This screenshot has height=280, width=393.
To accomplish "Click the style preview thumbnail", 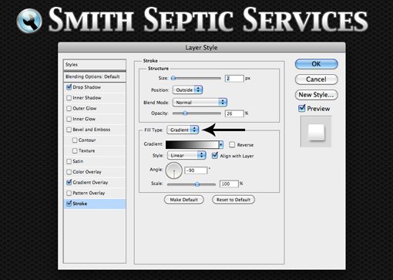I will pyautogui.click(x=316, y=132).
